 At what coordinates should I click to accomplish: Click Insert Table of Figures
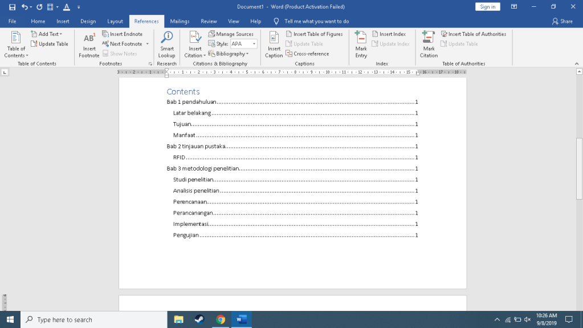(314, 34)
